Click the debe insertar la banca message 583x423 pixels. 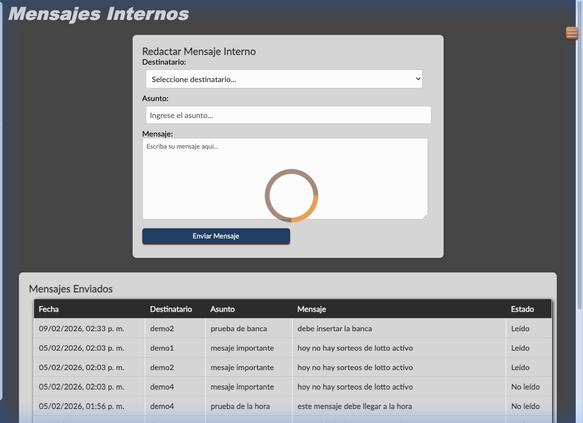pyautogui.click(x=335, y=328)
